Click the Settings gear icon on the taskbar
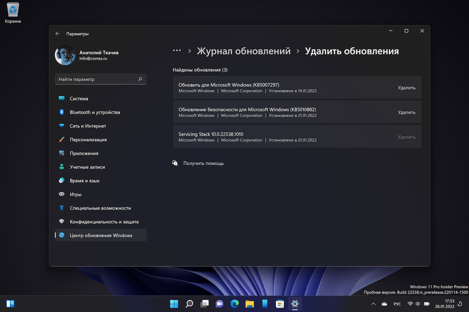Screen dimensions: 469x312 295,304
